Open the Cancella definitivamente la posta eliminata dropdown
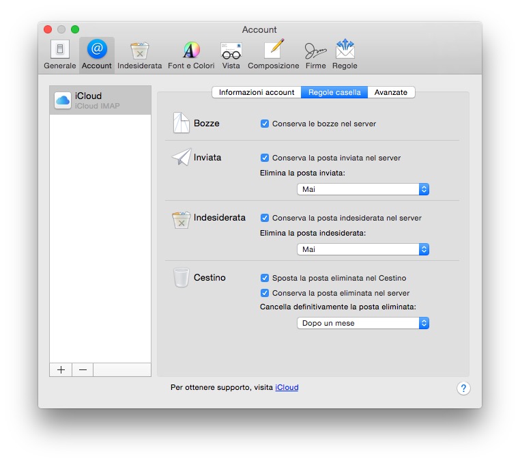The image size is (520, 463). [x=363, y=323]
